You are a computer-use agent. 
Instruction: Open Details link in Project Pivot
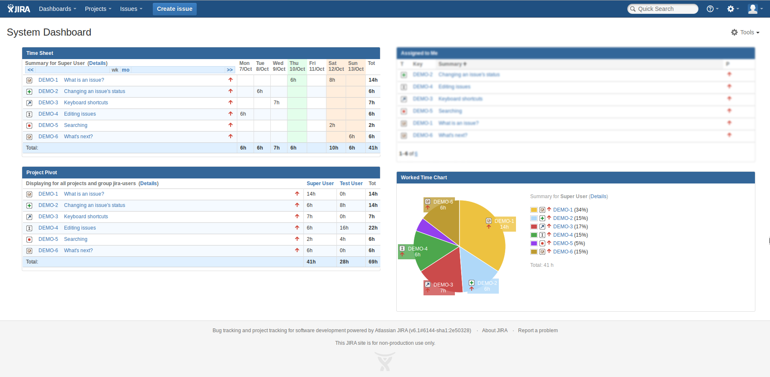pos(149,183)
